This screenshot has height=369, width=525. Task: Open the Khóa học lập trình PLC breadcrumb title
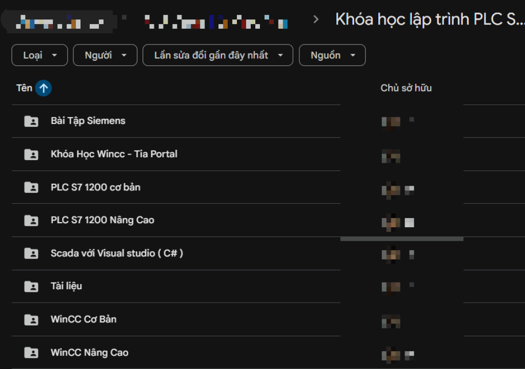click(x=430, y=19)
